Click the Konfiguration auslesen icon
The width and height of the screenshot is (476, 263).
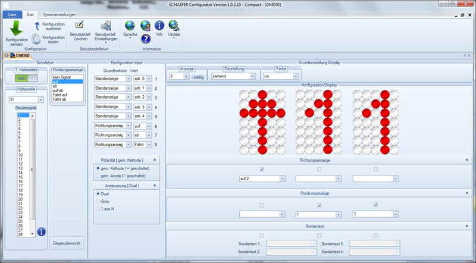[x=37, y=26]
